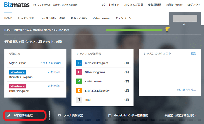Click the envelope icon for メール受信設定
Viewport: 204px width, 124px height.
59,116
